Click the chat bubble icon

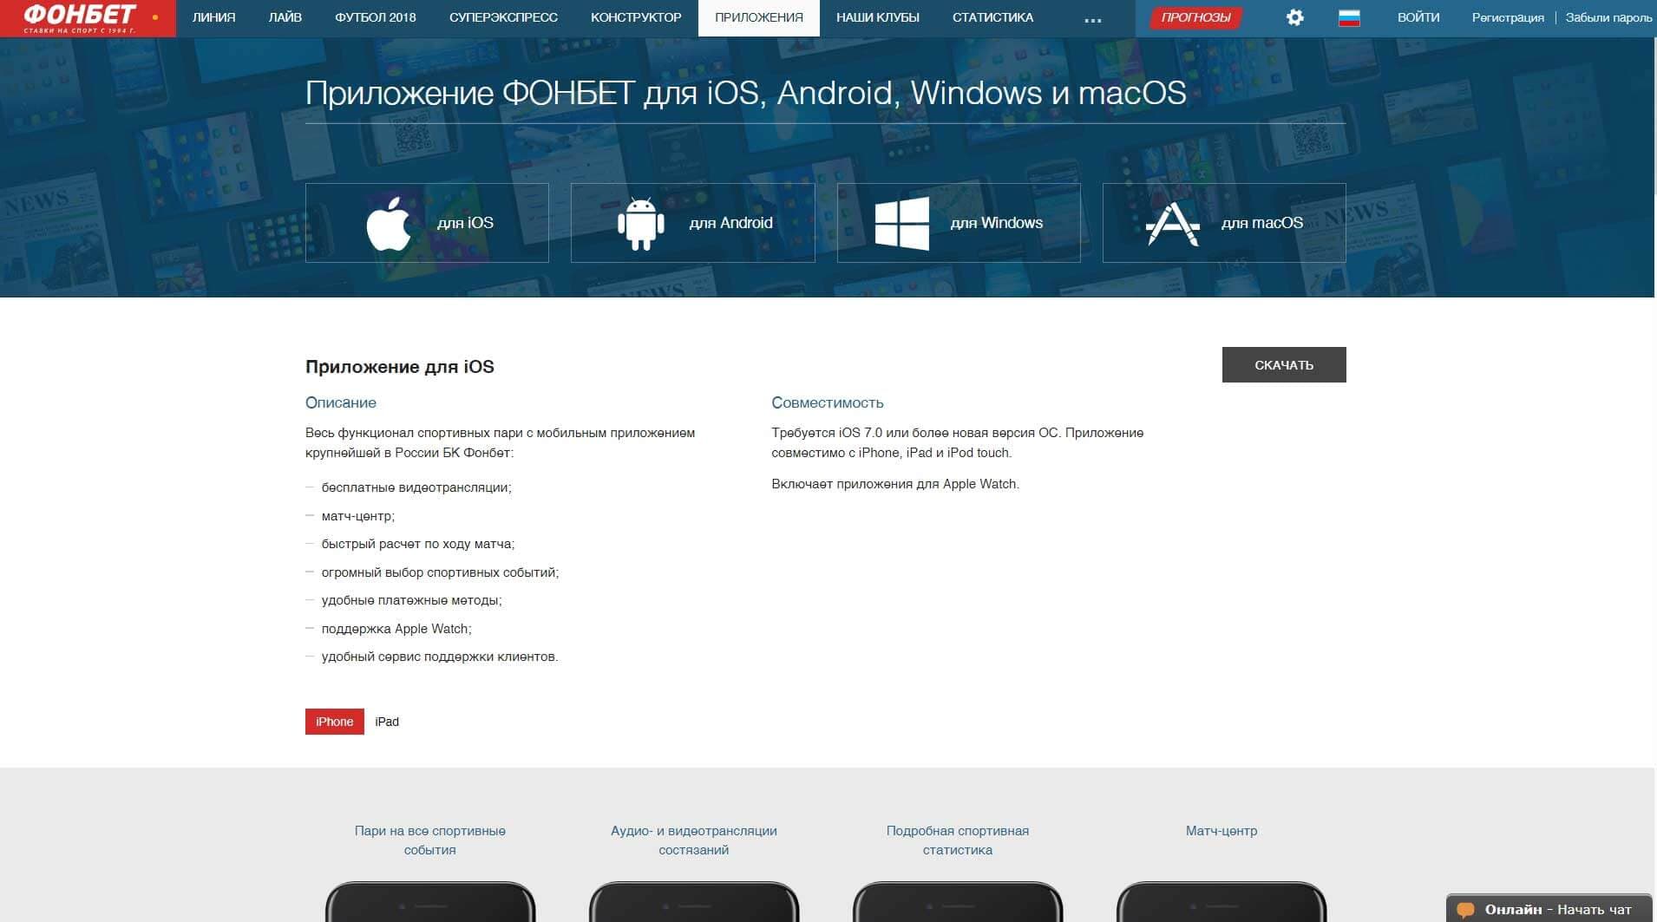click(1465, 910)
